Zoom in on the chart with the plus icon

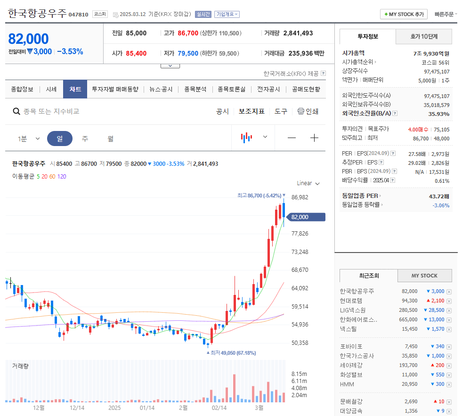click(315, 138)
